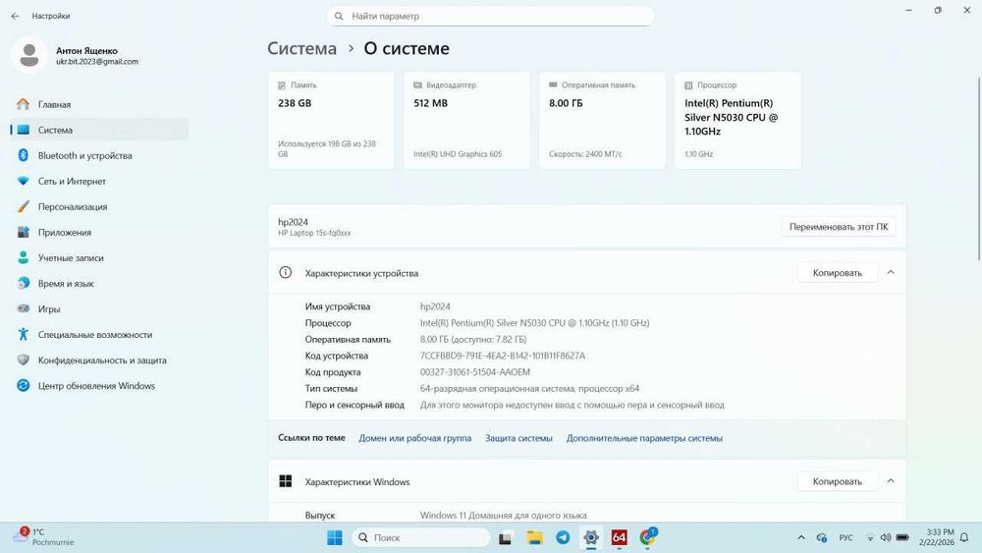Open the Windows Start menu
This screenshot has height=553, width=982.
coord(335,537)
